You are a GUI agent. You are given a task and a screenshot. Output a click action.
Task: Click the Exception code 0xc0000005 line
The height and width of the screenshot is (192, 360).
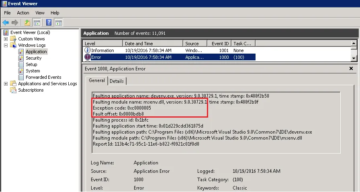pyautogui.click(x=122, y=108)
